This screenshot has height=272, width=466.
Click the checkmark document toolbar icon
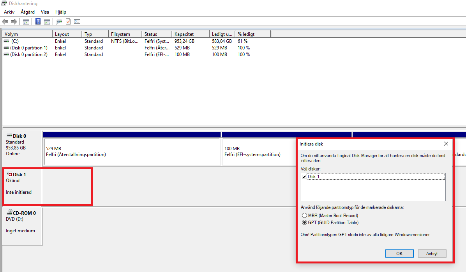coord(68,21)
